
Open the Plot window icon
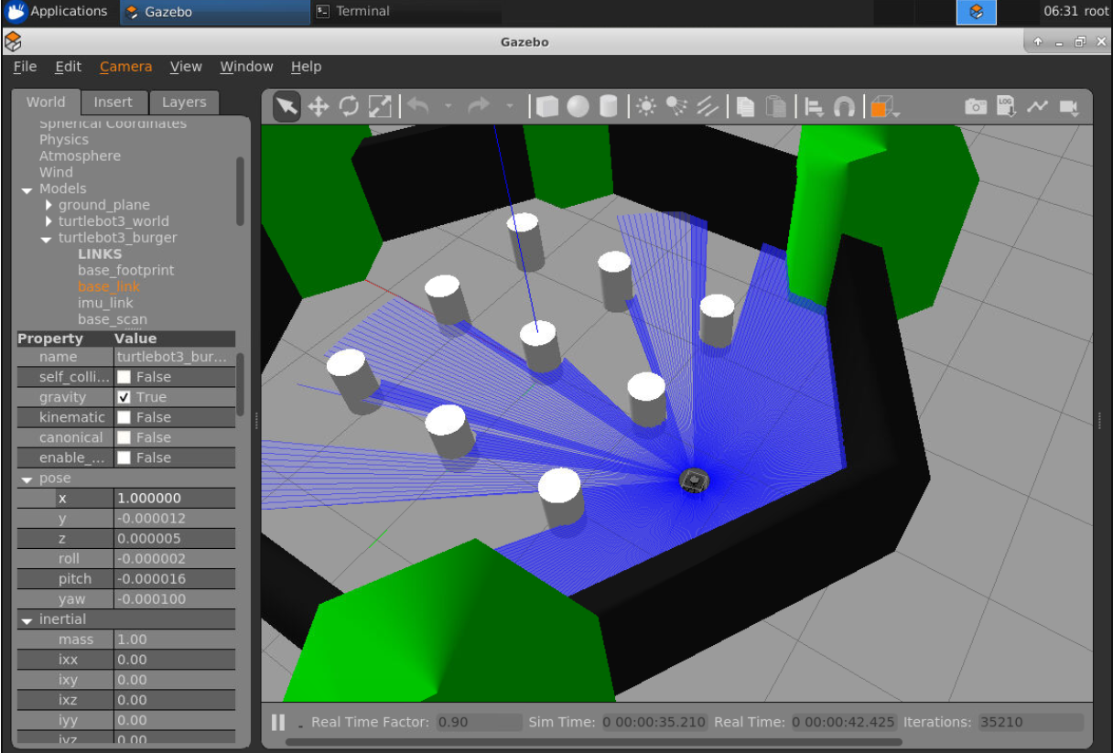pos(1037,107)
